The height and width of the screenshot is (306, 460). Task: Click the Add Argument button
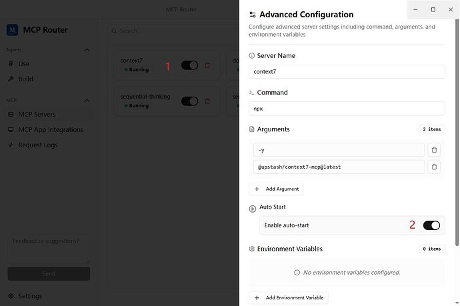[276, 189]
